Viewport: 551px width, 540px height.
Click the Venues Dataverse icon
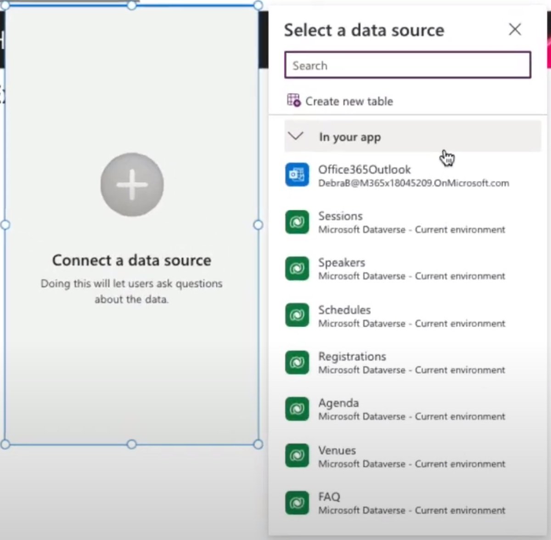click(x=297, y=455)
